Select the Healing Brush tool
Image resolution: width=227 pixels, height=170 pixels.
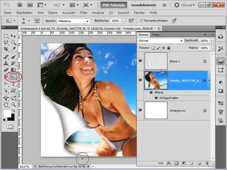[x=6, y=57]
